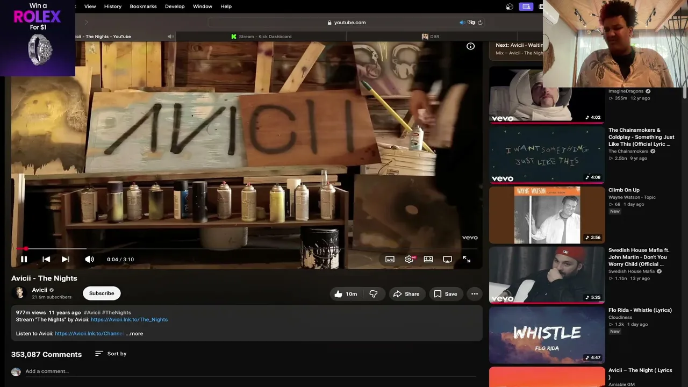Open the video titled Climb On Up

624,190
